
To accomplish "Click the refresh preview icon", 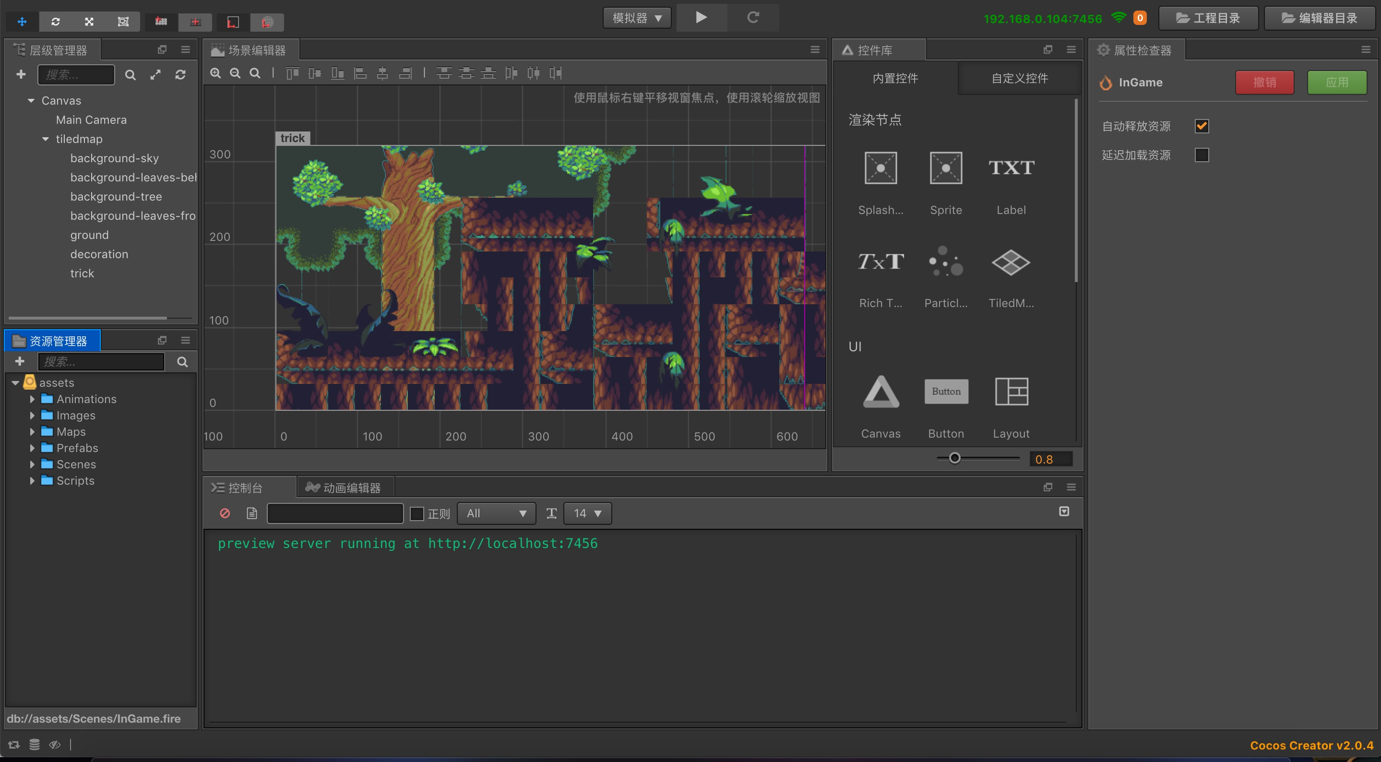I will click(753, 18).
